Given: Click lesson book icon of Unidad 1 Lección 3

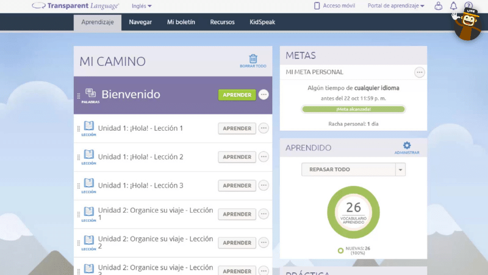Looking at the screenshot, I should (x=88, y=186).
